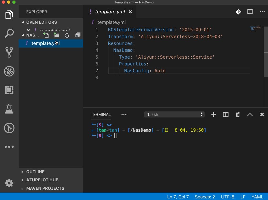Refresh the Explorer file tree
The image size is (268, 200).
[67, 35]
